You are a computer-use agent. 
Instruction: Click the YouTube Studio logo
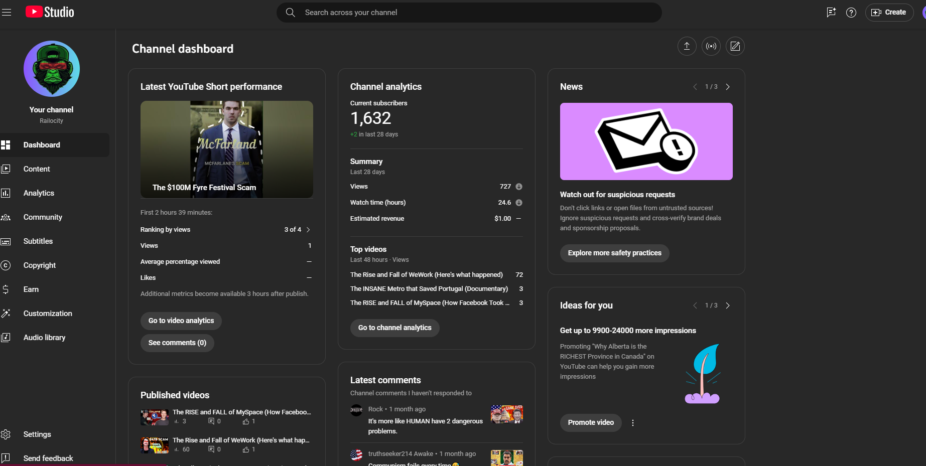click(50, 12)
